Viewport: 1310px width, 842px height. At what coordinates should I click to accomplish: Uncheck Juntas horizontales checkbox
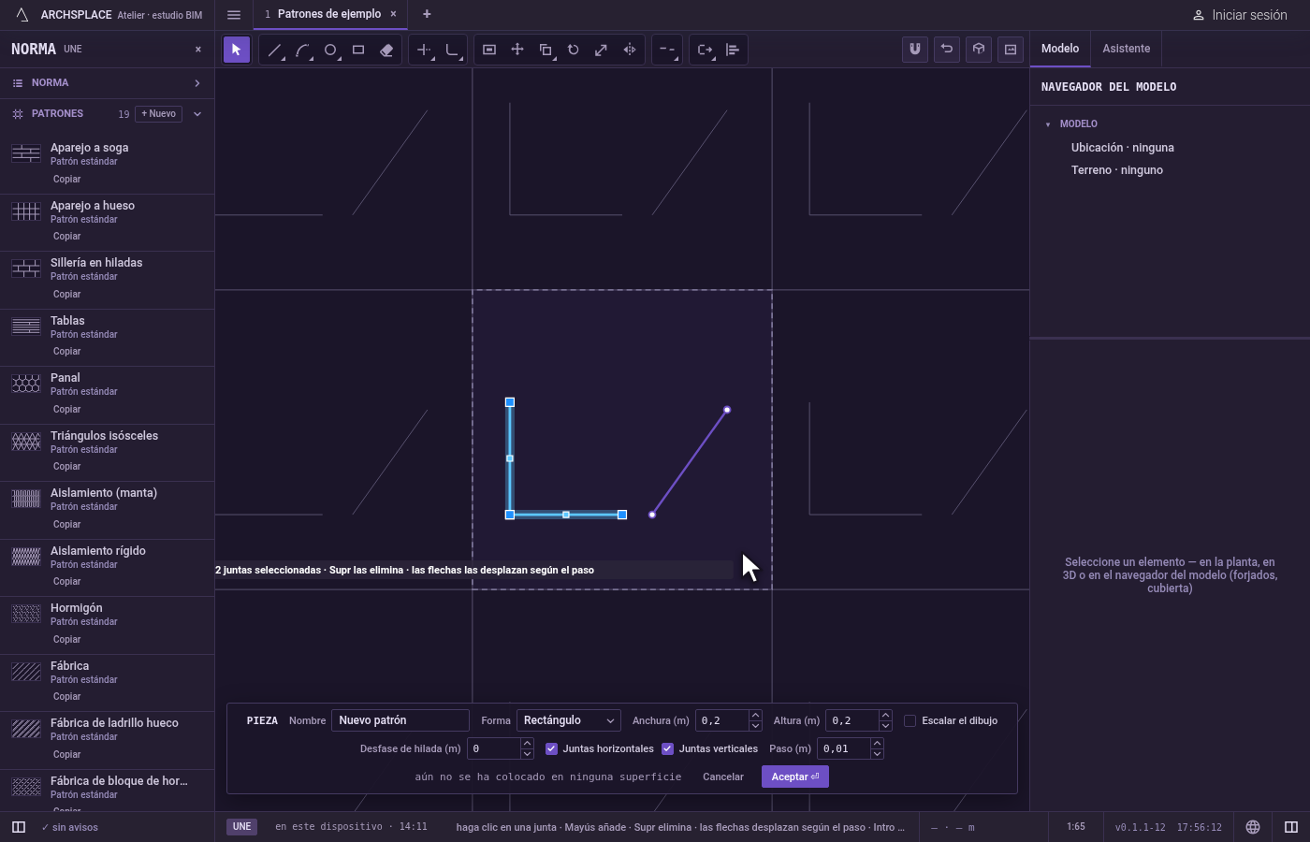coord(551,748)
